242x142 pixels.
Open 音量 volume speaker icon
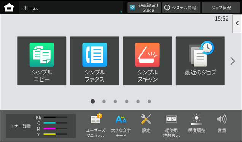pos(222,123)
